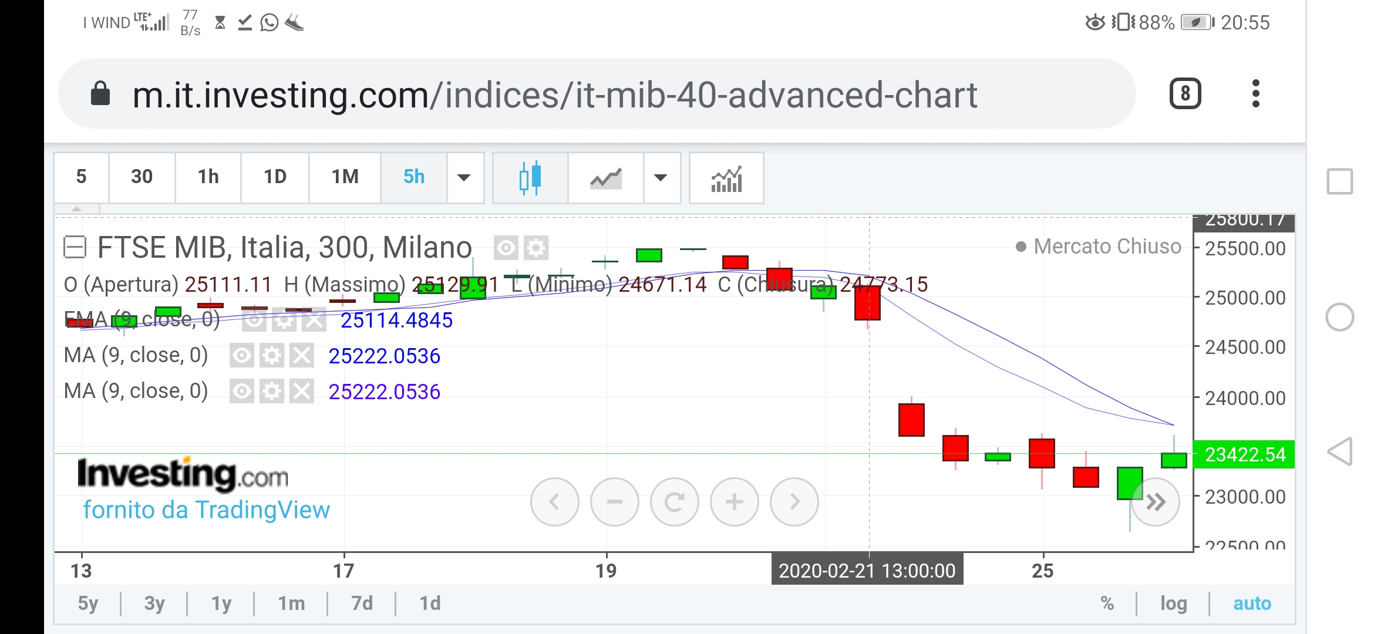1374x634 pixels.
Task: Set range to 5y
Action: [x=88, y=603]
